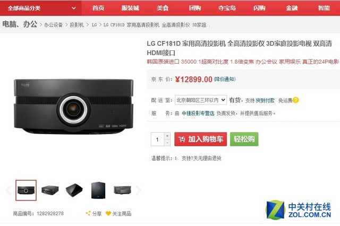Open the 闪购 flash sale menu item
The height and width of the screenshot is (226, 340).
coord(259,8)
